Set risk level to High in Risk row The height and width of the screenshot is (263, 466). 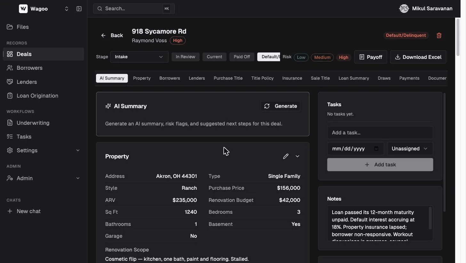(x=343, y=57)
